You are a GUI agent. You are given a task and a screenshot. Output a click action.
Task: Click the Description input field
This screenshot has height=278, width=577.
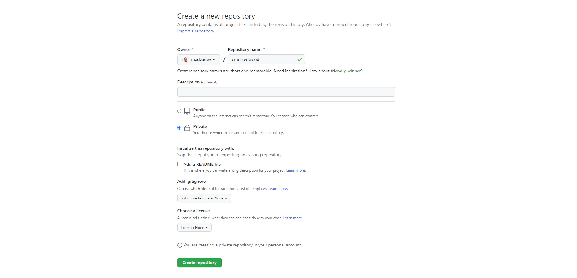tap(285, 92)
